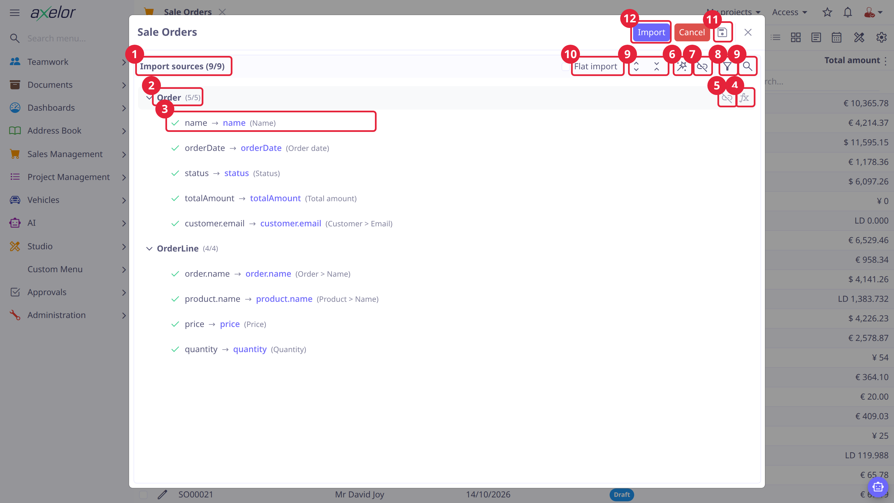Click the unlink all icon in Import sources toolbar
This screenshot has height=503, width=894.
(702, 66)
